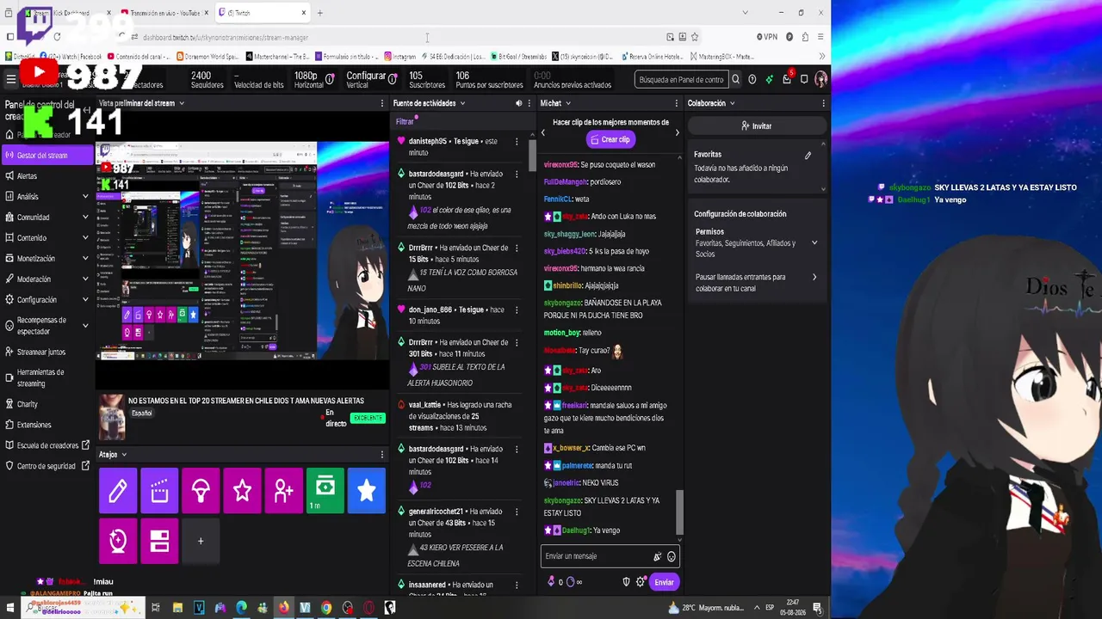Open Atajos panel three-dot menu
The image size is (1102, 619).
click(382, 455)
